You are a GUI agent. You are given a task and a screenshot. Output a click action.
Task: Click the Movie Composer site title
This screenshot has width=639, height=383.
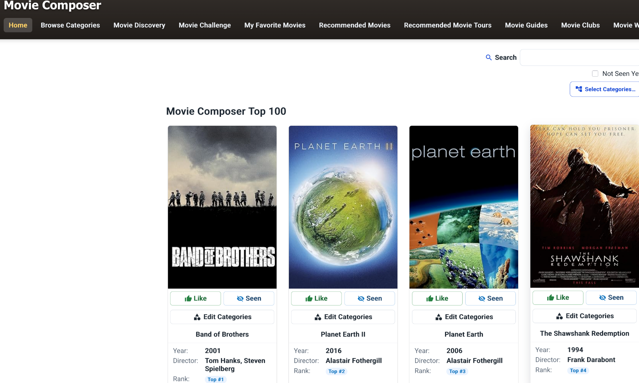(x=53, y=5)
